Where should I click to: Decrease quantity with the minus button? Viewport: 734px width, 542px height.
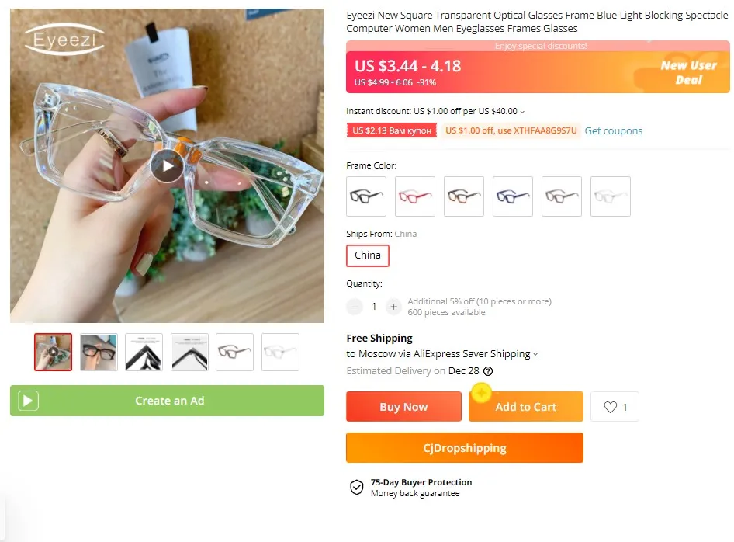(x=355, y=307)
